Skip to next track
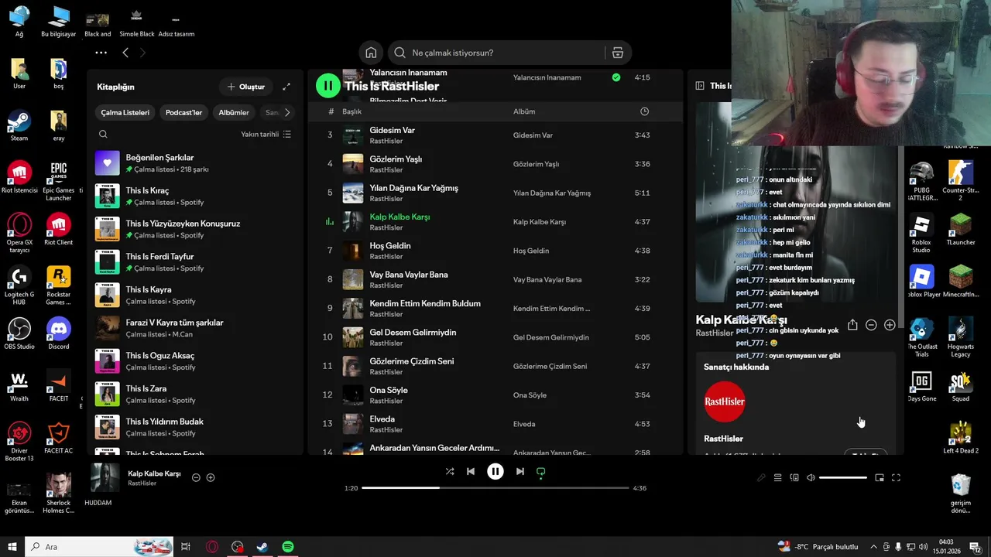991x557 pixels. click(x=520, y=471)
